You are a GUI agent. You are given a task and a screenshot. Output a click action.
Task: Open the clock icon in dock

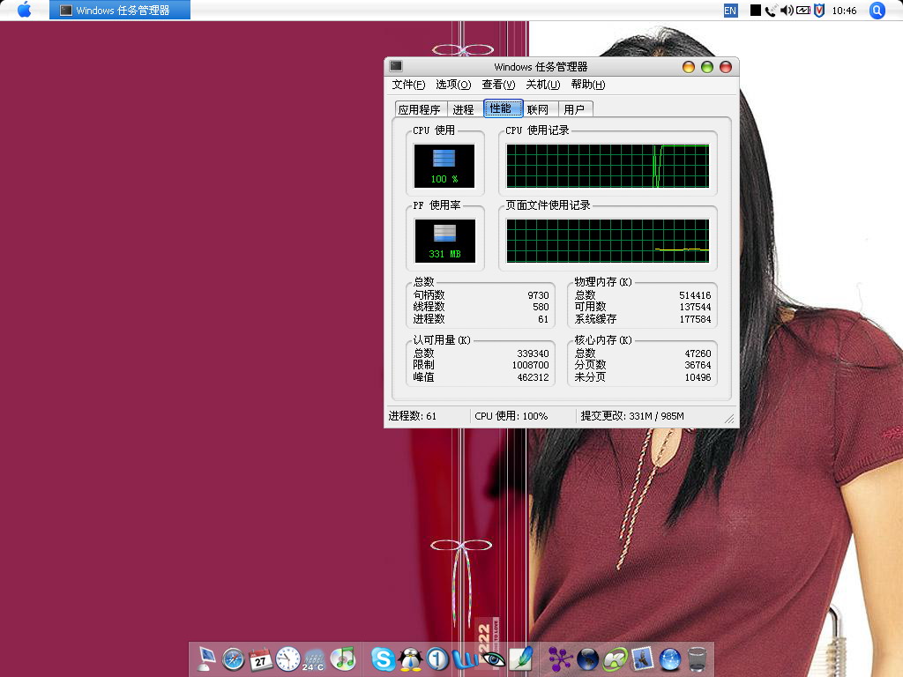pos(287,658)
